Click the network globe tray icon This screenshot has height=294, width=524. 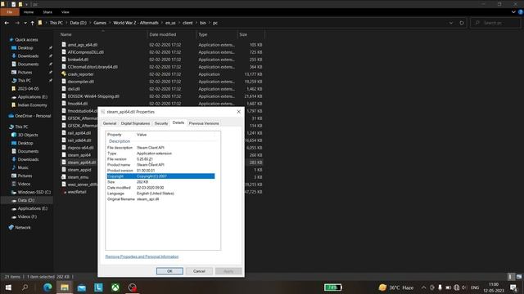tap(456, 287)
